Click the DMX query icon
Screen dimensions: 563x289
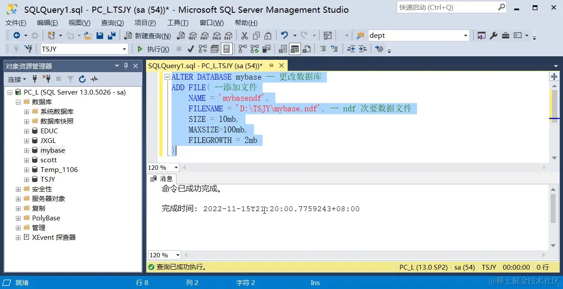tap(205, 36)
